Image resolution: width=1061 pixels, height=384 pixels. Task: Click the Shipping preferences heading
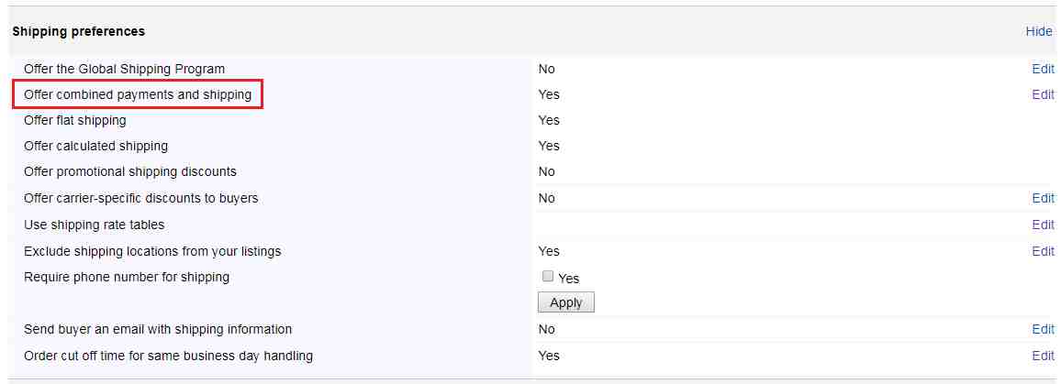point(79,31)
